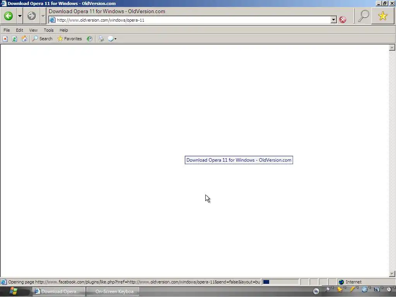This screenshot has height=297, width=396.
Task: Click the small Stop icon in toolbar
Action: tap(5, 39)
